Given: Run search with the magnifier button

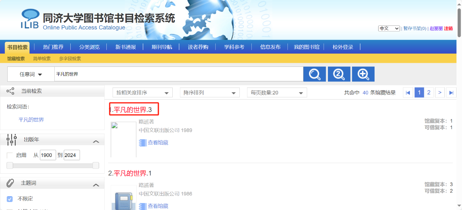Looking at the screenshot, I should point(314,74).
